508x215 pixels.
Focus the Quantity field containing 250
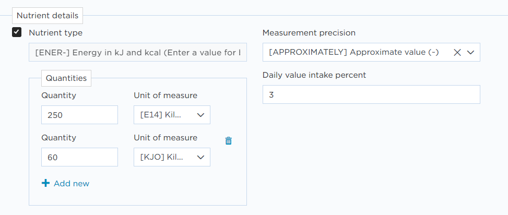coord(79,115)
